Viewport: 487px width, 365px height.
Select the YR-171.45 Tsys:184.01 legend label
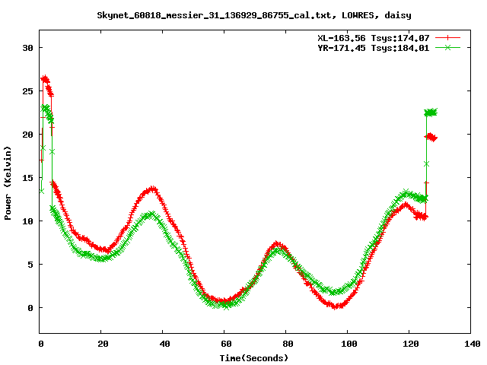pos(374,48)
